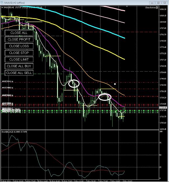Click the 1730.20 price scale label
The height and width of the screenshot is (182, 169).
pos(163,98)
